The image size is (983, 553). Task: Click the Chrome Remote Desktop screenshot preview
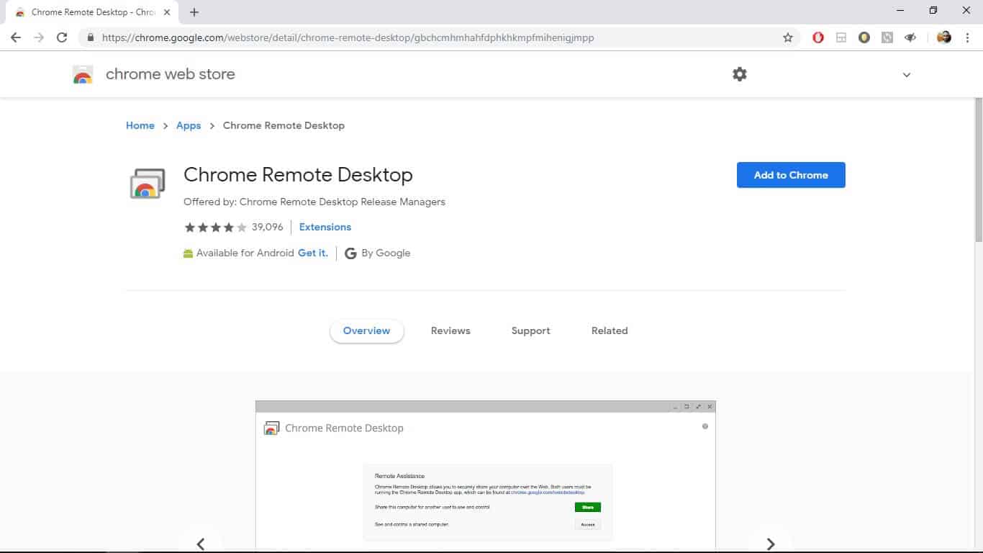(x=486, y=475)
